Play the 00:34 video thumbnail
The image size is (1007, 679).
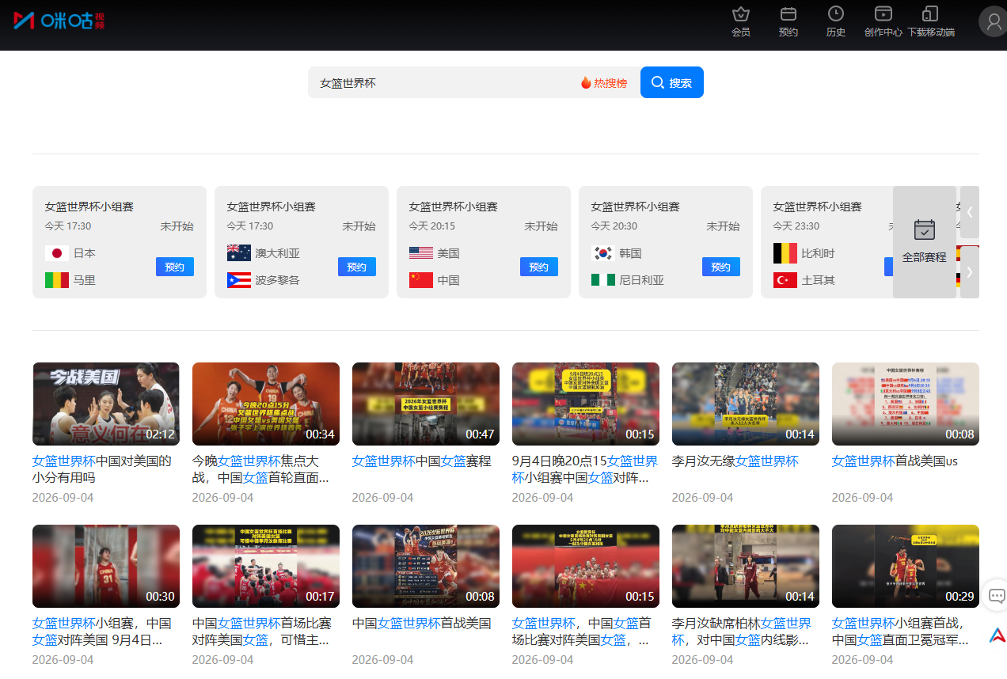point(266,404)
